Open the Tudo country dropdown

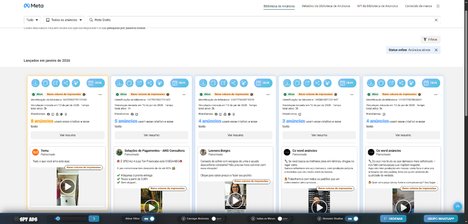(32, 20)
